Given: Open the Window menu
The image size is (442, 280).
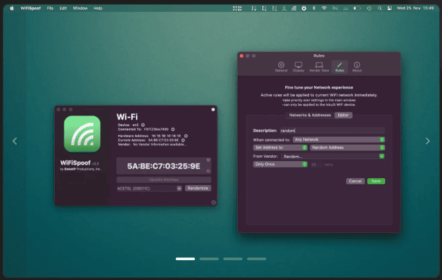Looking at the screenshot, I should 81,8.
